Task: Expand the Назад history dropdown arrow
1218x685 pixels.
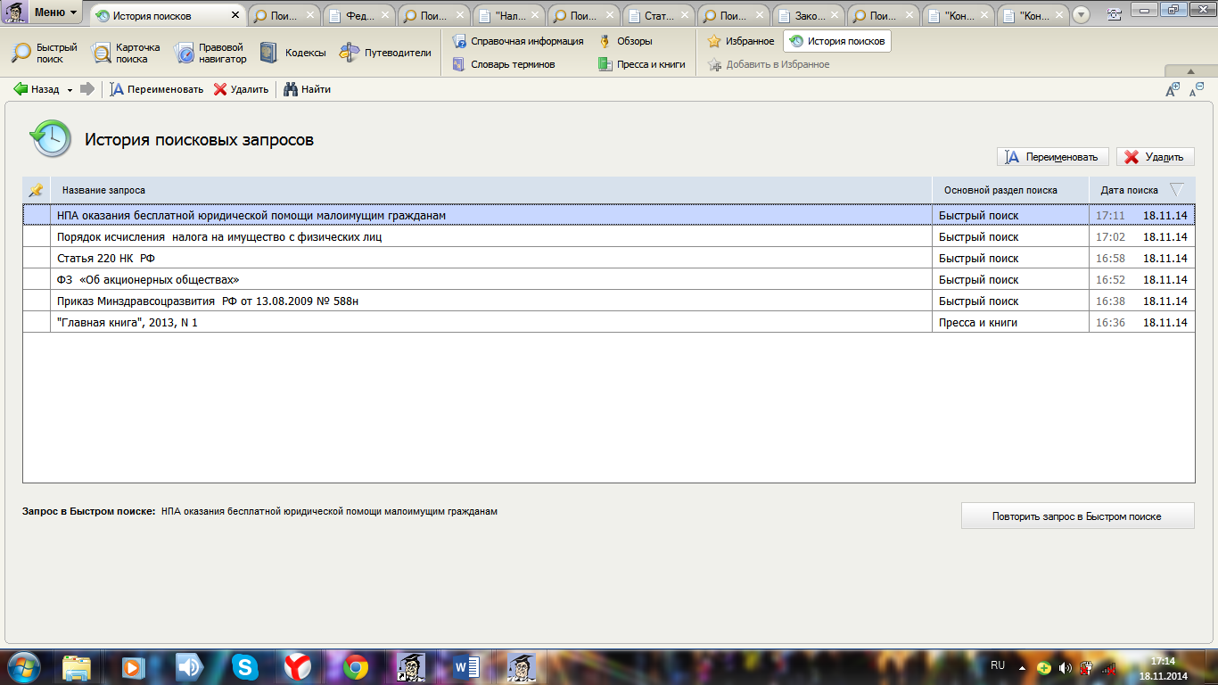Action: pyautogui.click(x=70, y=90)
